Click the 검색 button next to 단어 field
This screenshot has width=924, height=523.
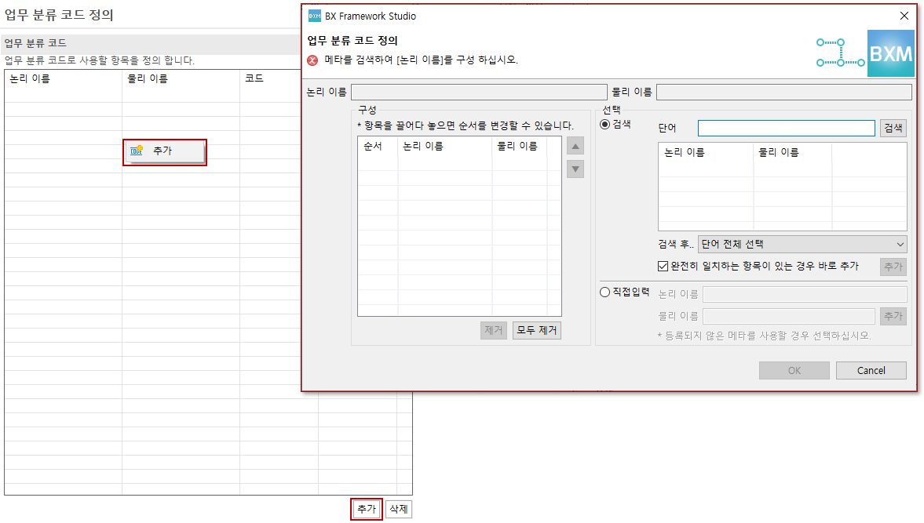click(893, 128)
